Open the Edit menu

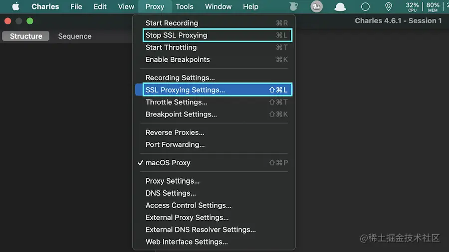[100, 6]
